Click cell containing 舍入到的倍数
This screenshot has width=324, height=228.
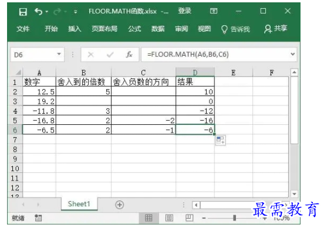pos(83,81)
